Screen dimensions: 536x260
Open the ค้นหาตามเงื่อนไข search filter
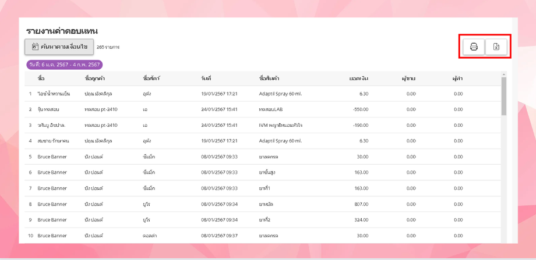(x=59, y=47)
